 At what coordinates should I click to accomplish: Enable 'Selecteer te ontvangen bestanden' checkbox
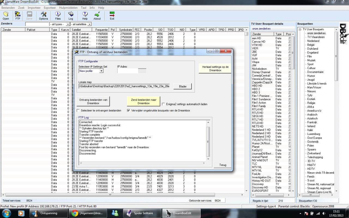point(78,111)
